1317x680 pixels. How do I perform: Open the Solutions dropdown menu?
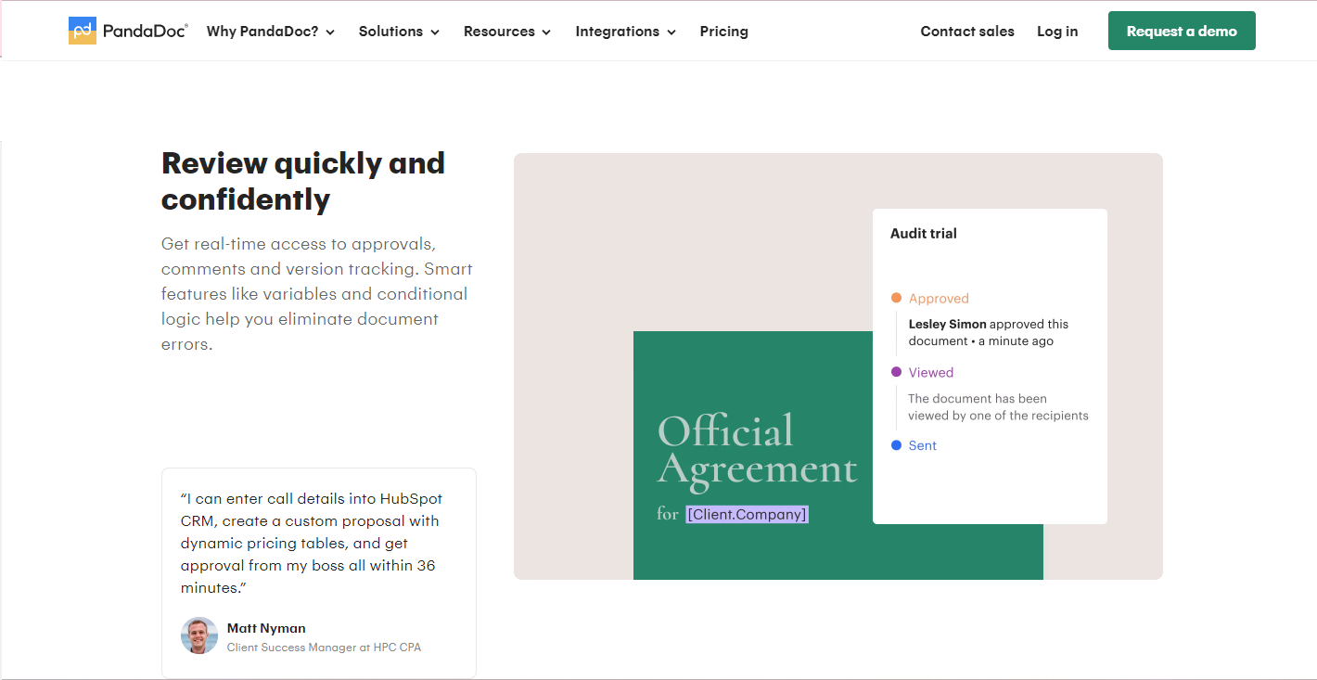coord(399,32)
